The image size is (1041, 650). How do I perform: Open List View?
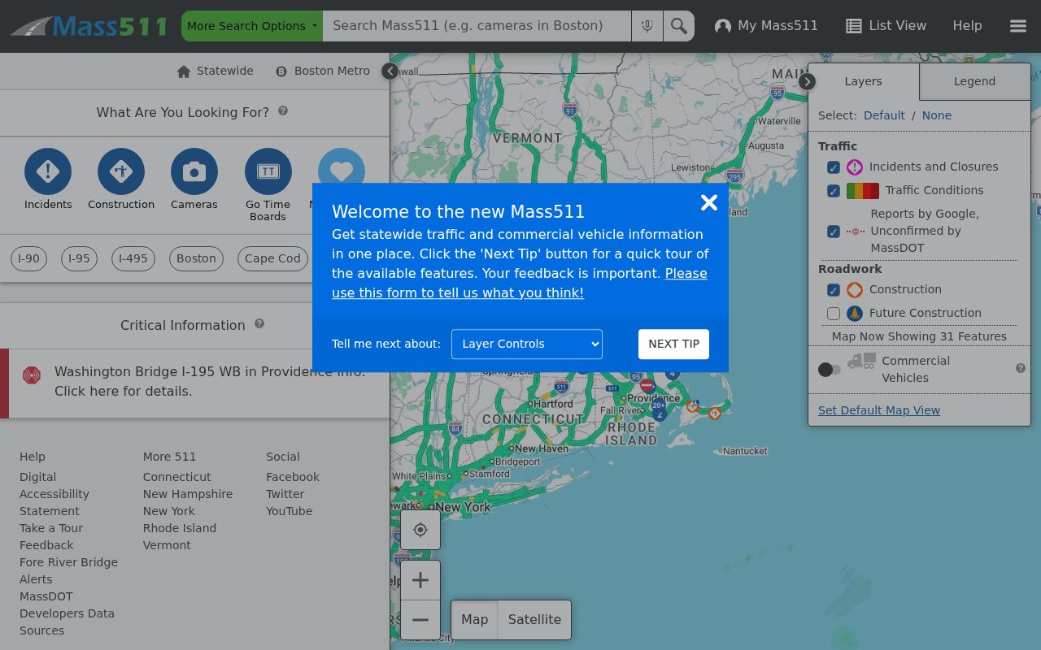[x=886, y=26]
